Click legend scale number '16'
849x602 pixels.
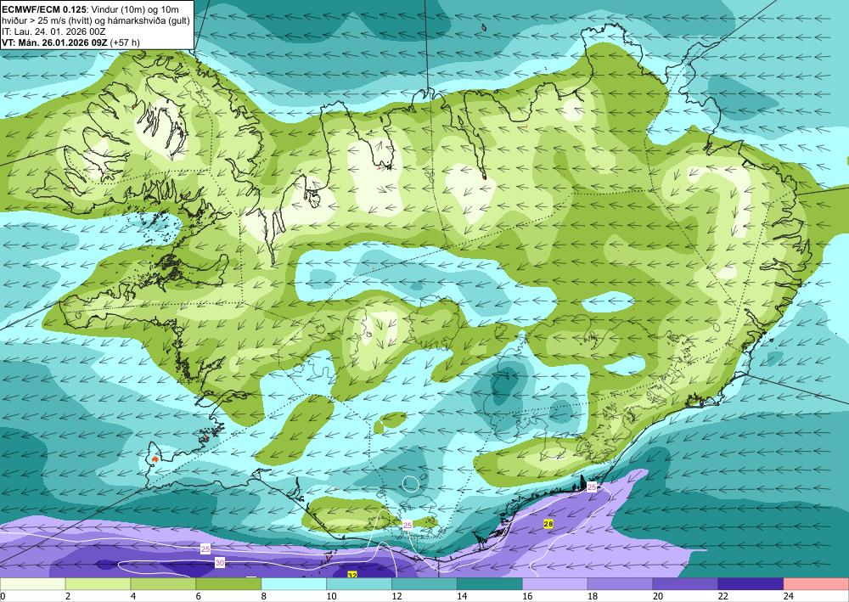527,596
